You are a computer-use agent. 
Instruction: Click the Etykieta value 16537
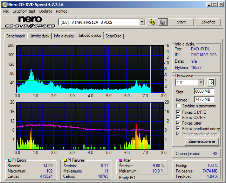[x=196, y=68]
